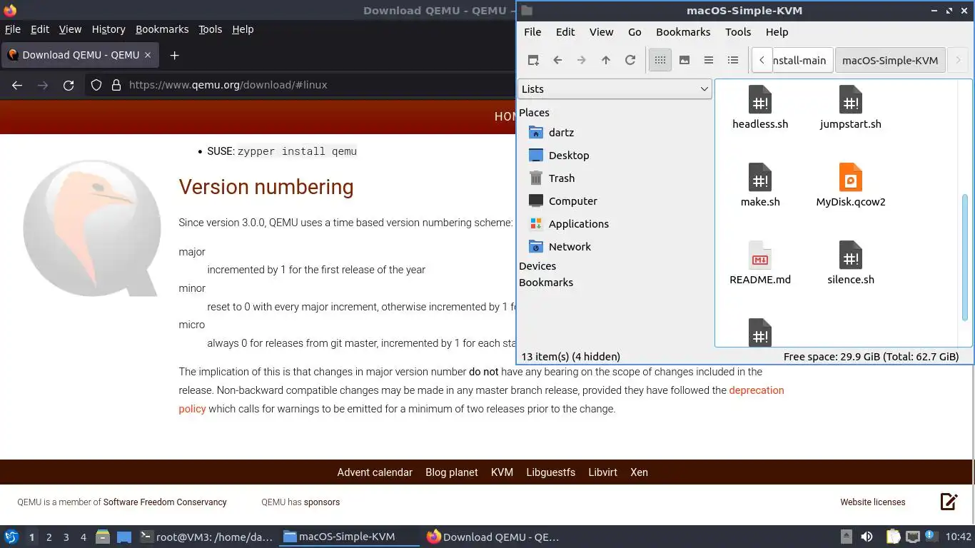Switch to root@VM3 terminal taskbar entry
Viewport: 975px width, 548px height.
pyautogui.click(x=206, y=537)
